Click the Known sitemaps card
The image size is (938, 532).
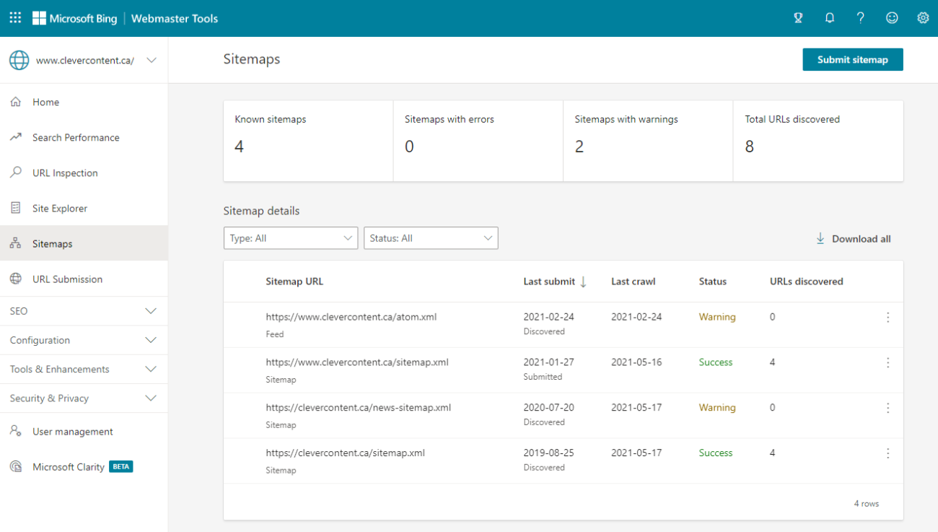click(308, 141)
